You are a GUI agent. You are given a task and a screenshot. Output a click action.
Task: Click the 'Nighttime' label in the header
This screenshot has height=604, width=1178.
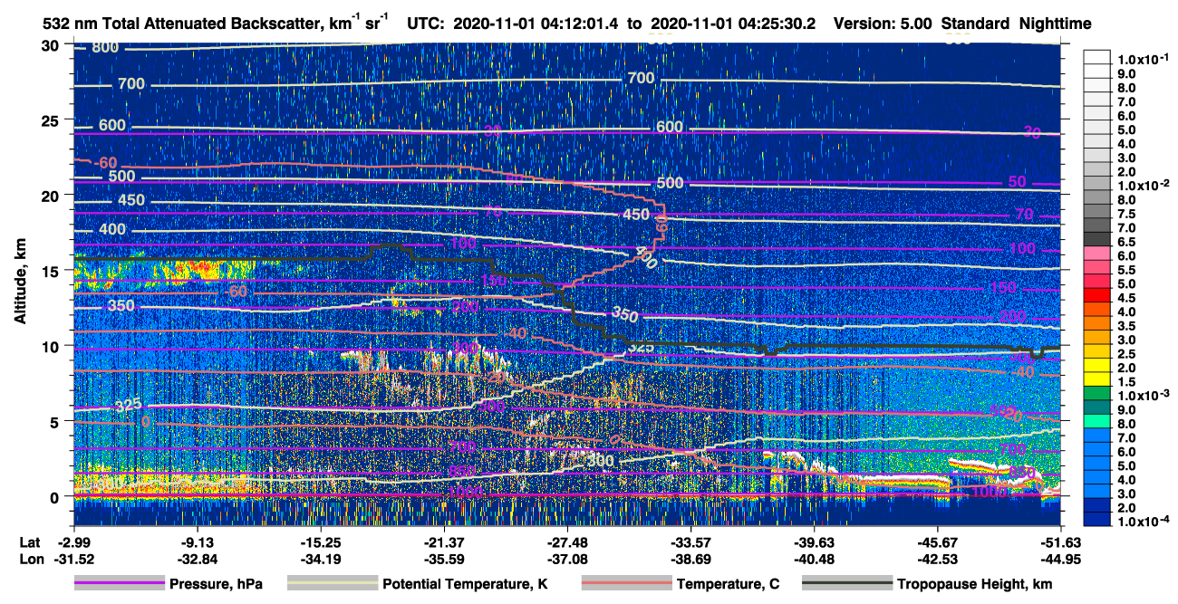[x=1055, y=24]
